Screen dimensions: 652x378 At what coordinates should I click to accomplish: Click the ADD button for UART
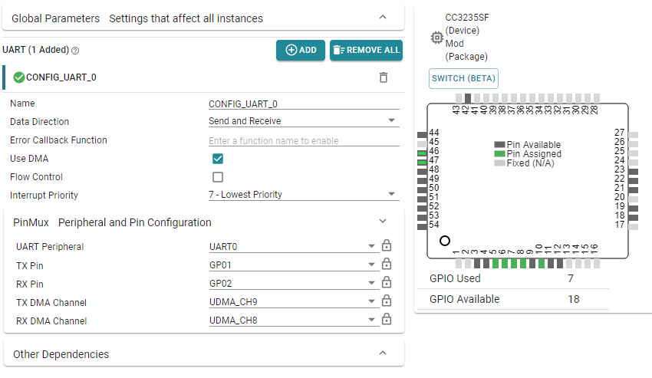[301, 51]
